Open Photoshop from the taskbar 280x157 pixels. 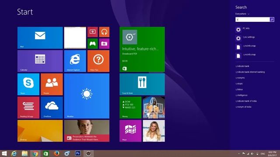(78, 154)
